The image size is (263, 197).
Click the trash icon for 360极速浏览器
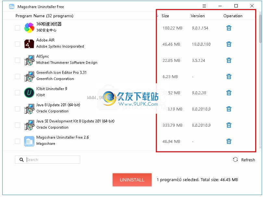pos(229,28)
